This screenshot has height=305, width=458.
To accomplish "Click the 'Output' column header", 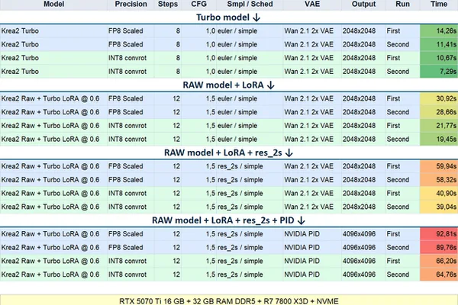I will [363, 4].
